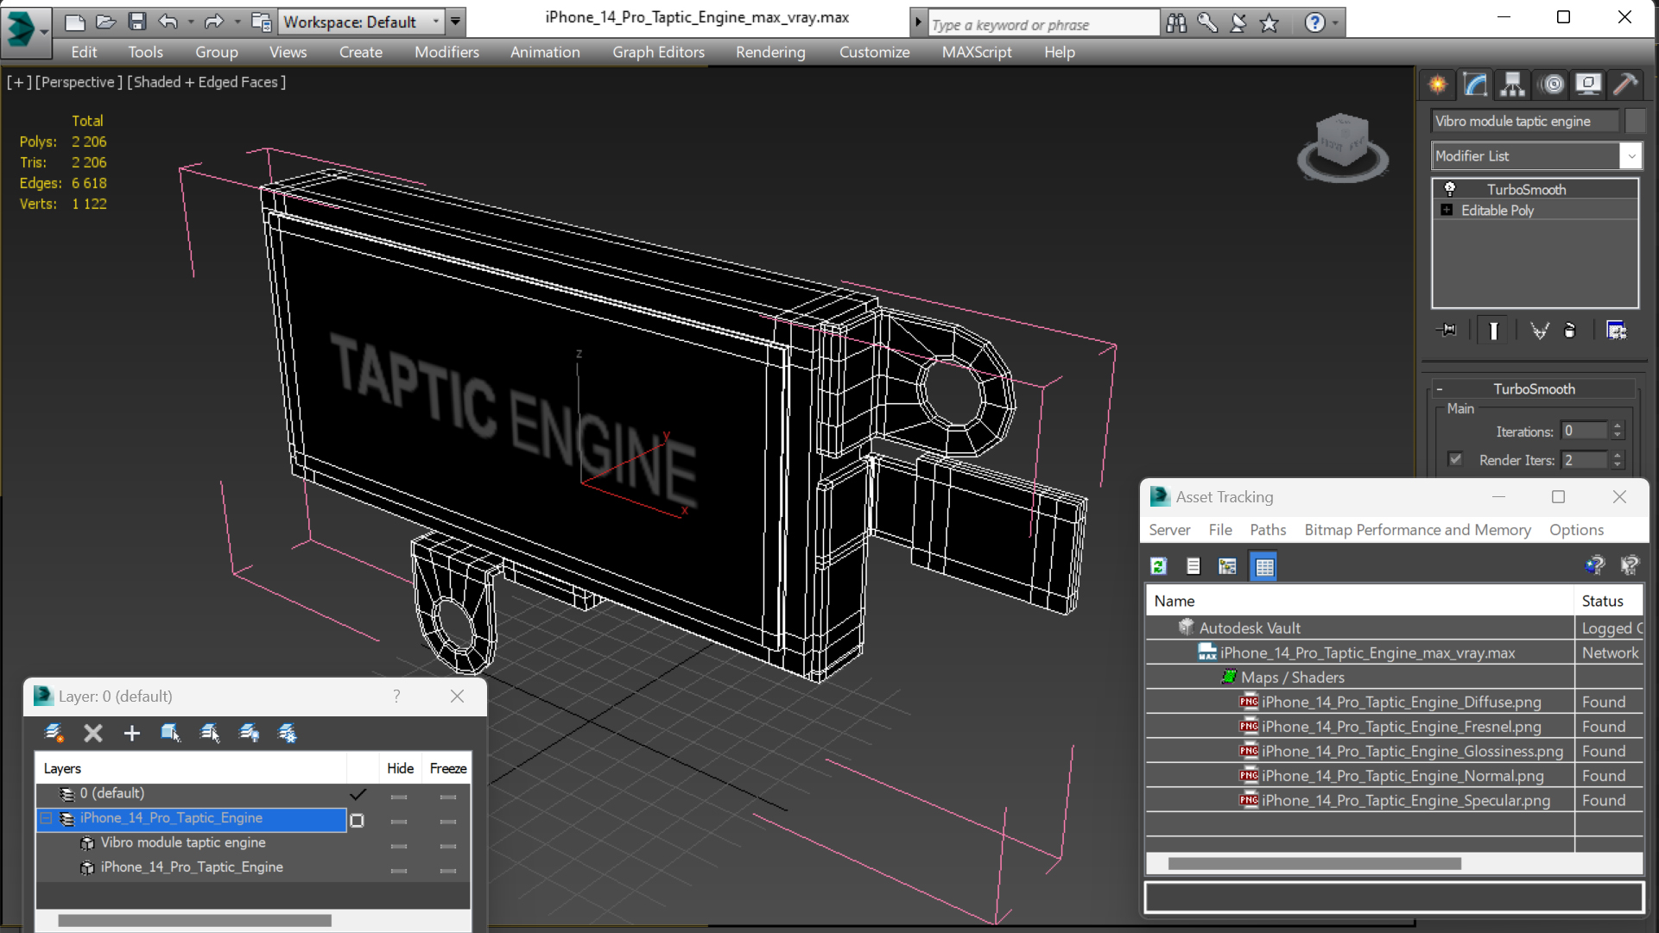Viewport: 1659px width, 933px height.
Task: Click the plus Add to layer icon
Action: (x=131, y=734)
